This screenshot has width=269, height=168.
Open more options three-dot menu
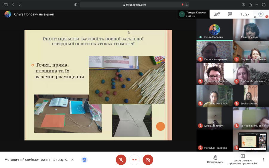click(263, 160)
